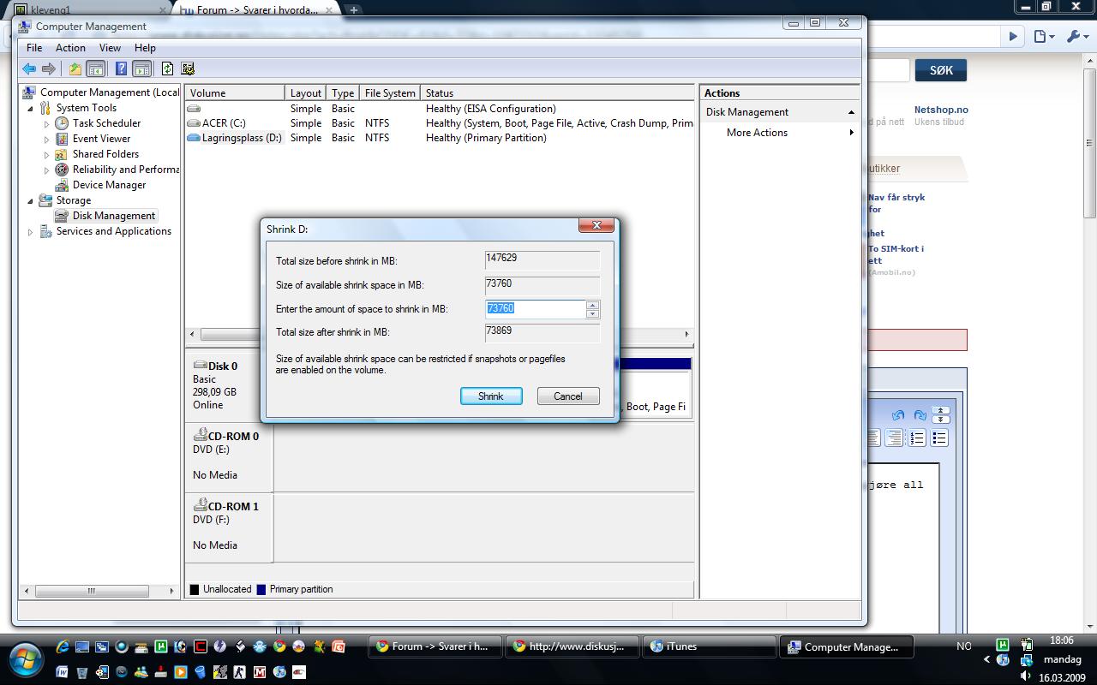Collapse the System Tools tree node
This screenshot has width=1097, height=685.
point(31,109)
